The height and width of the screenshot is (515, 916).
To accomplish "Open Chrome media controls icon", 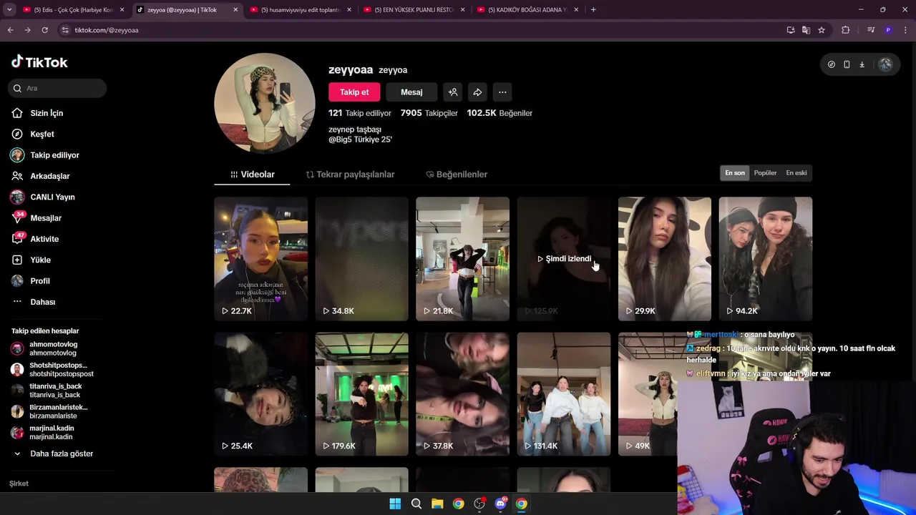I will (x=871, y=30).
